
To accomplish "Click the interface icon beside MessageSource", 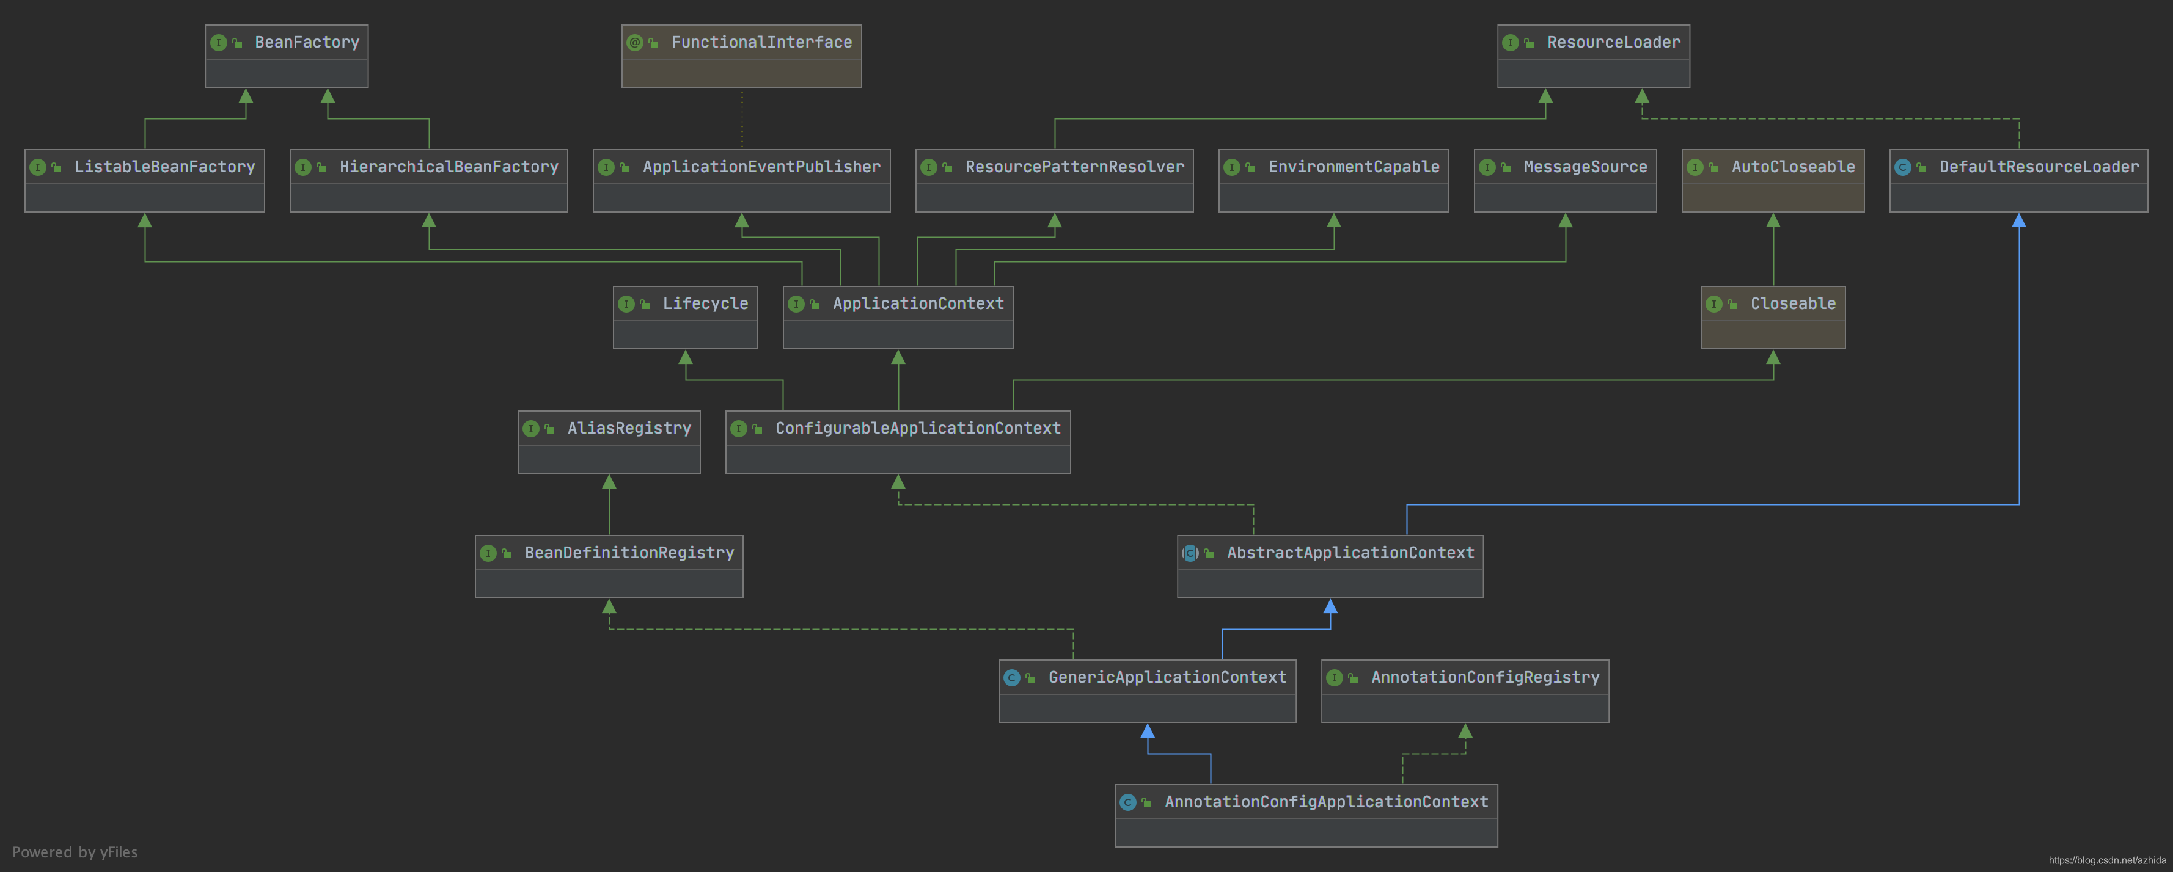I will (1487, 167).
